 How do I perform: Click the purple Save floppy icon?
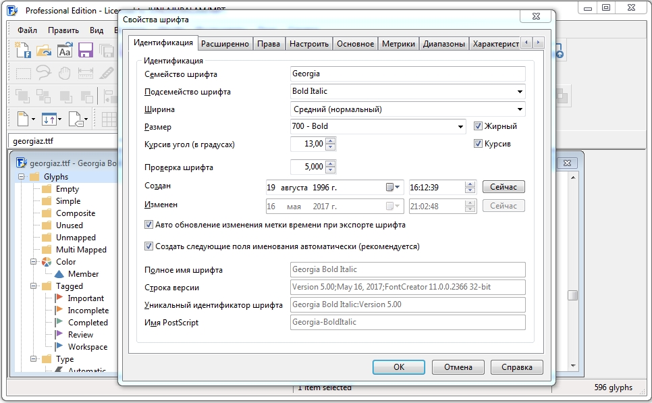(x=86, y=50)
